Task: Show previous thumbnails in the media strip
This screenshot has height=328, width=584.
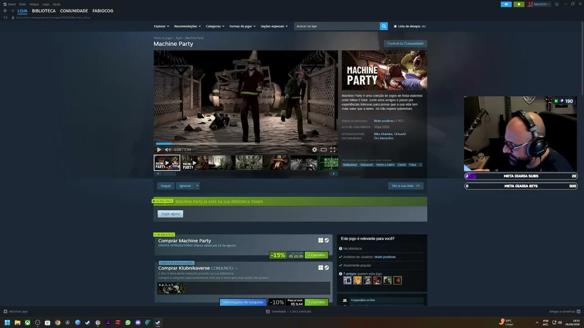Action: (158, 174)
